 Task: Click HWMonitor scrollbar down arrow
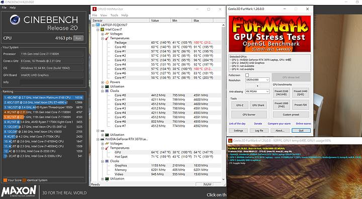point(223,179)
